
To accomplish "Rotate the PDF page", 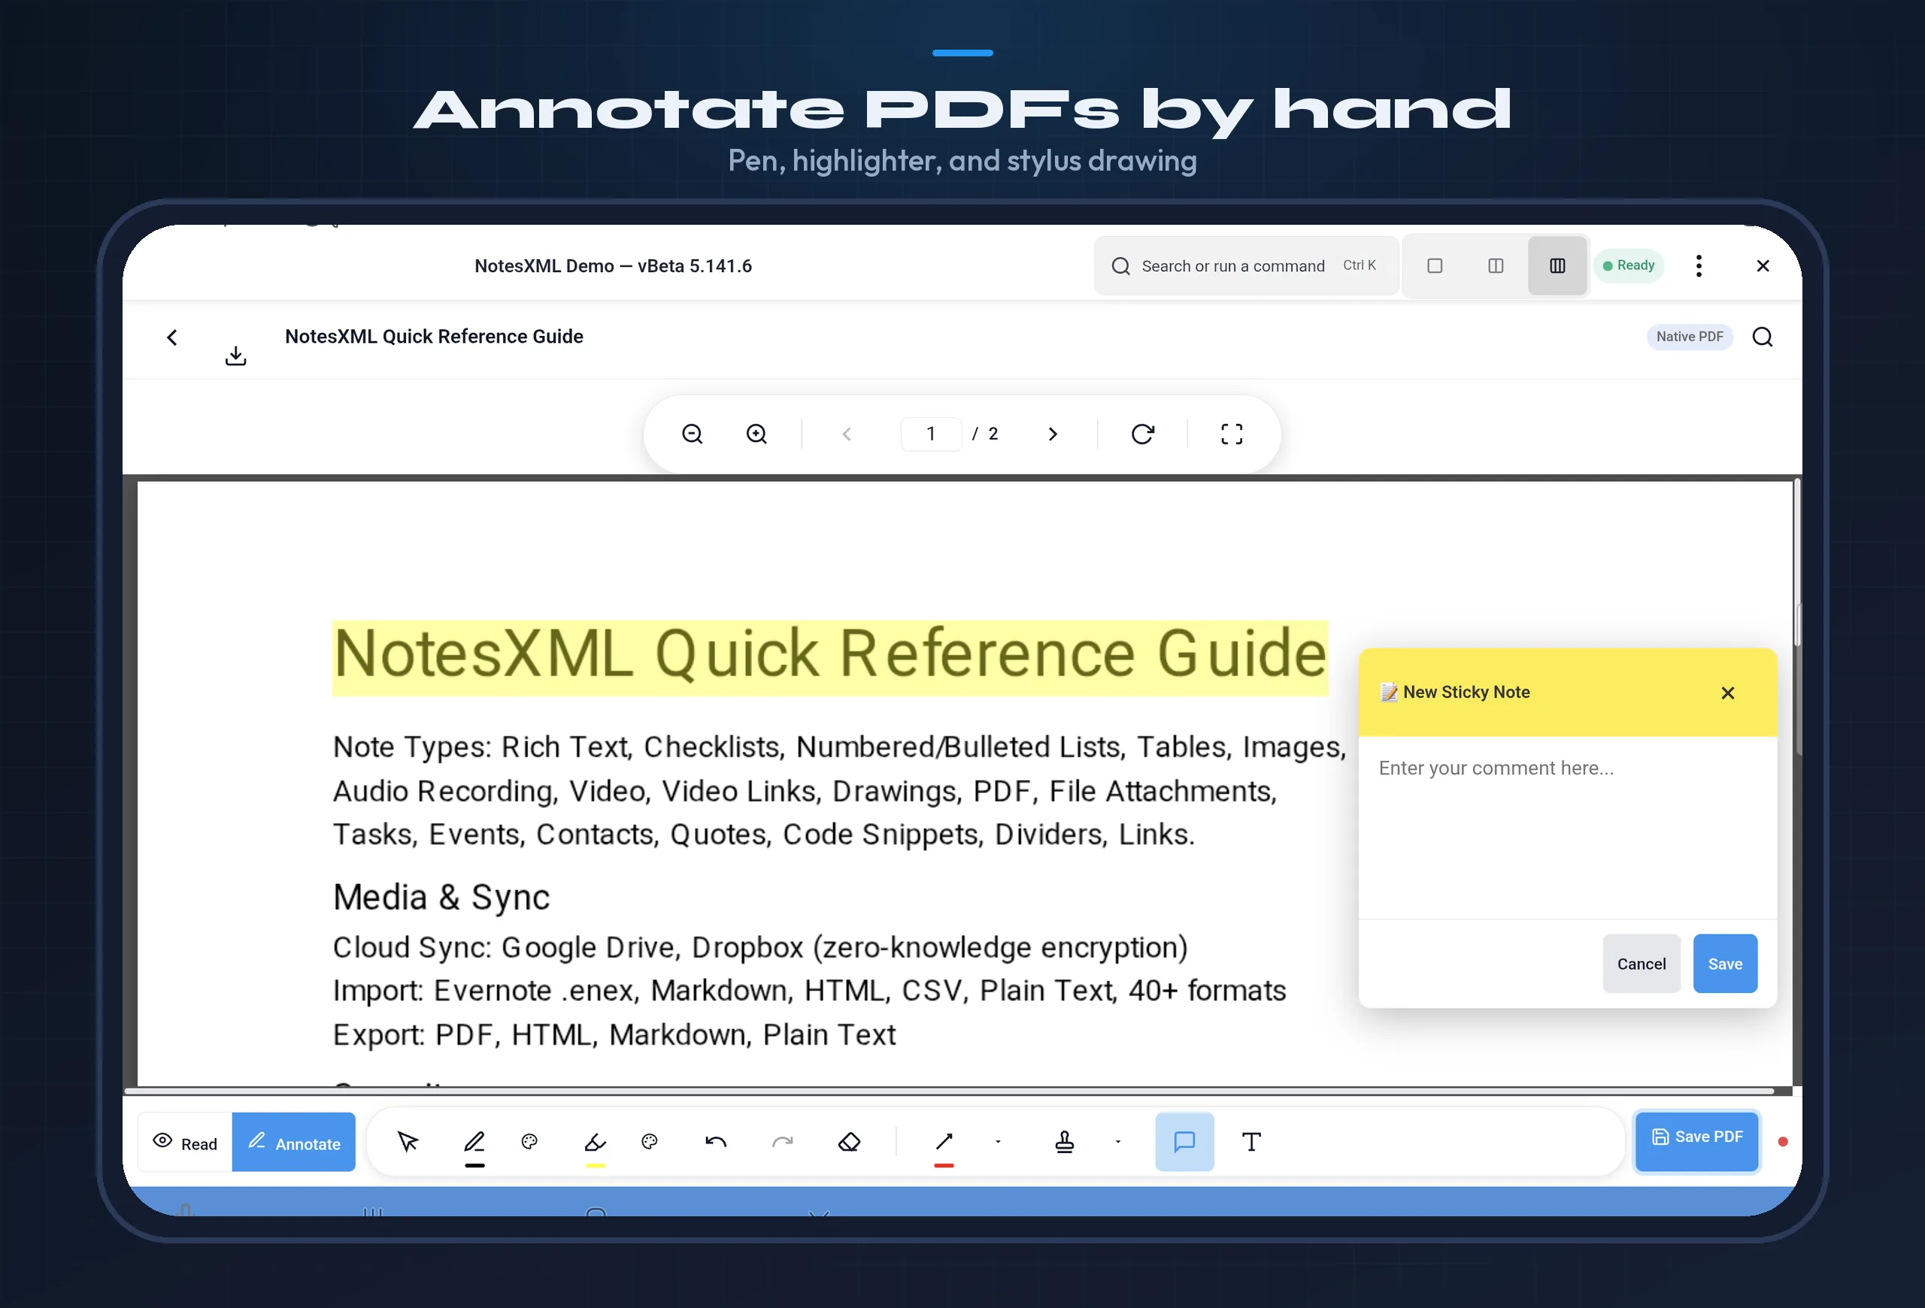I will tap(1142, 434).
